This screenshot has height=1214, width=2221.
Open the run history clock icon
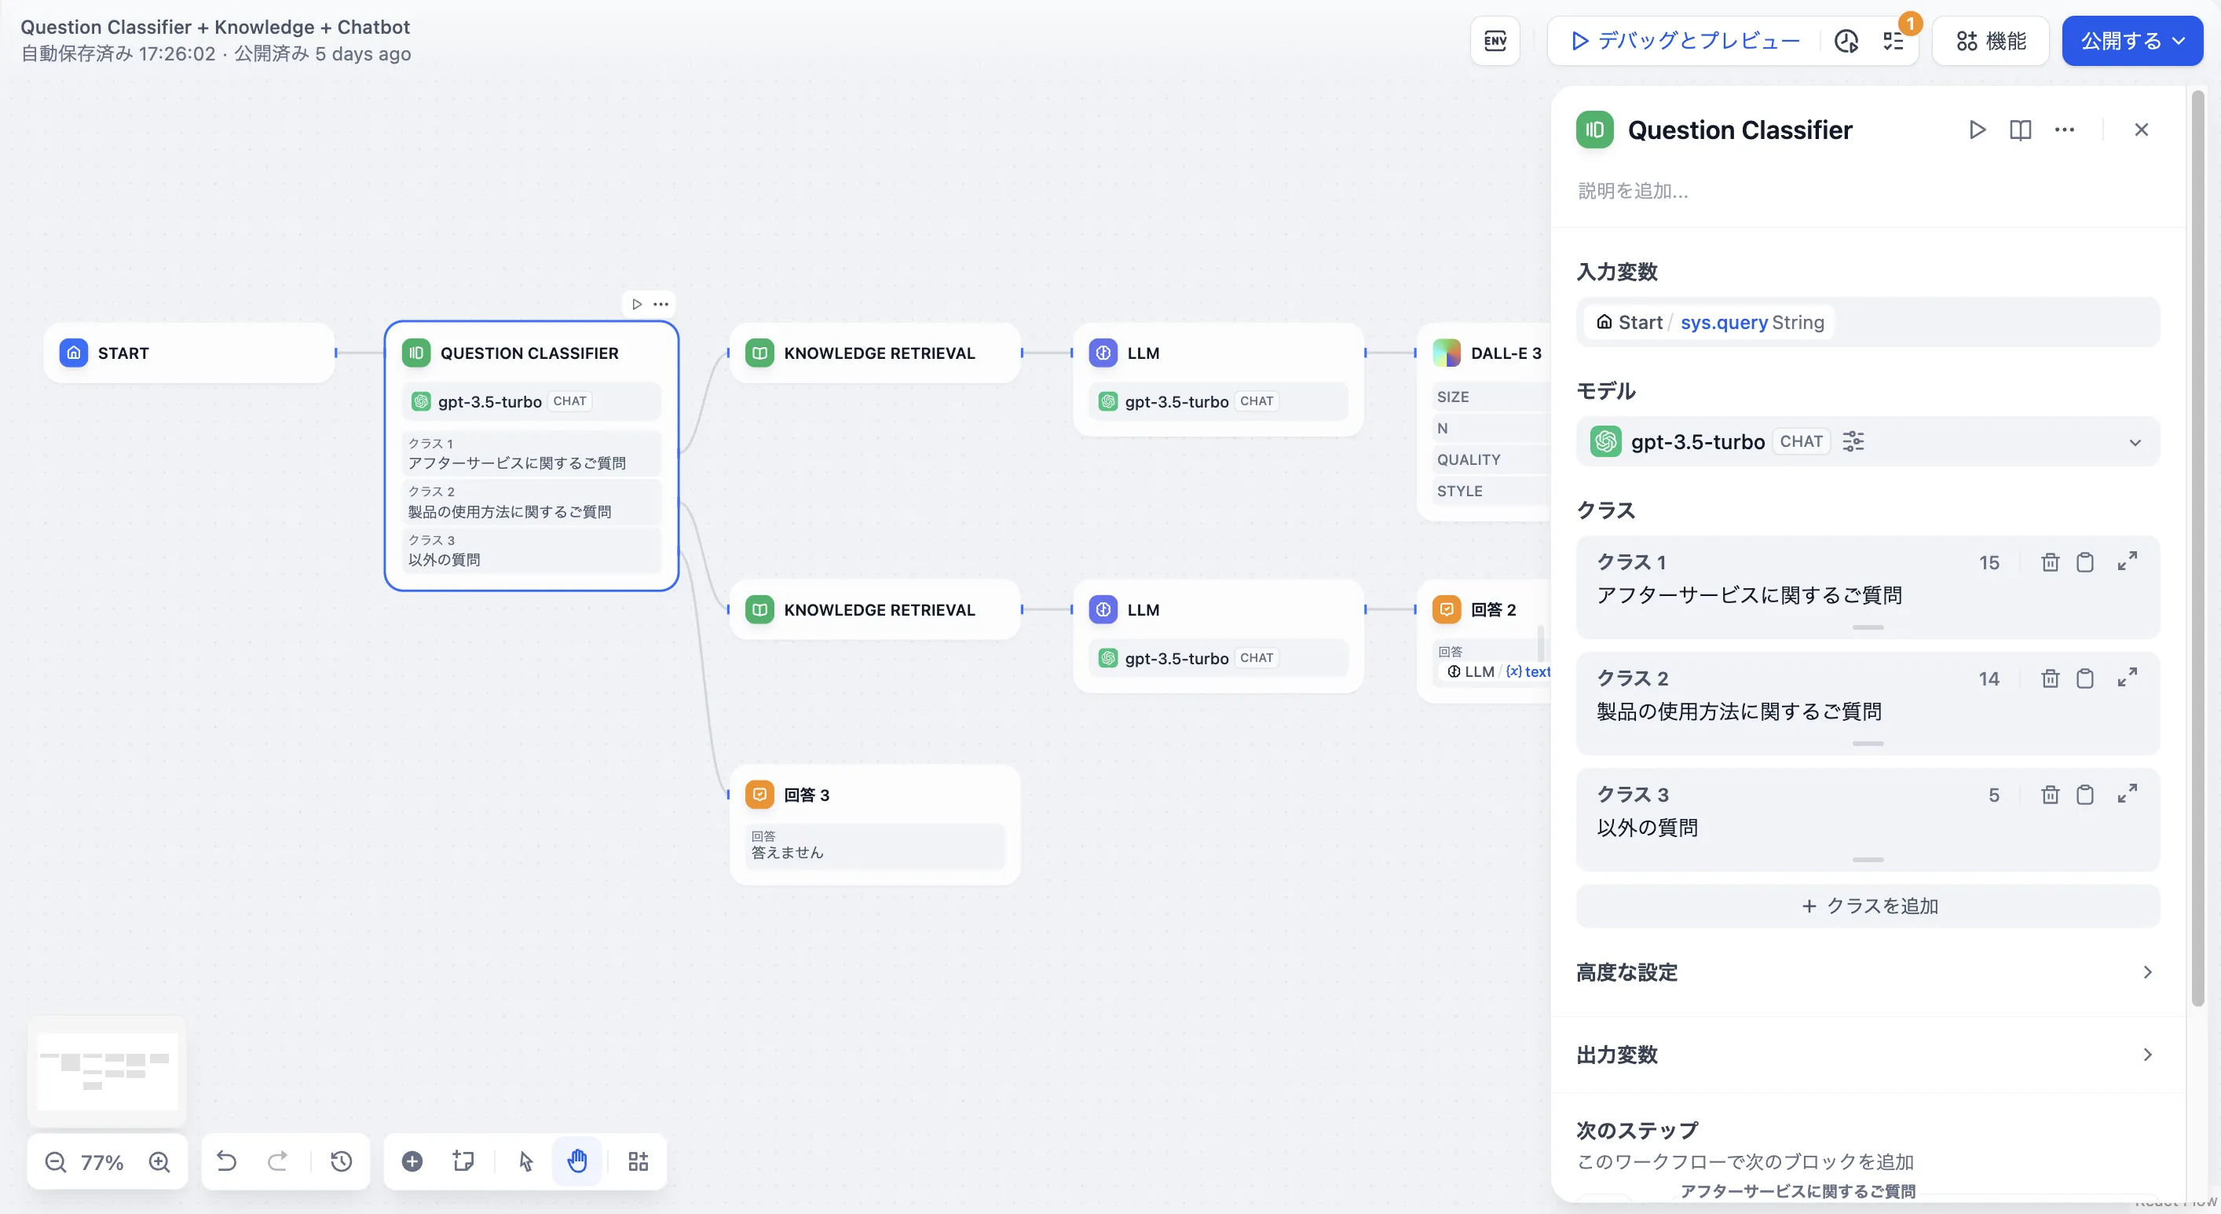pos(1846,41)
